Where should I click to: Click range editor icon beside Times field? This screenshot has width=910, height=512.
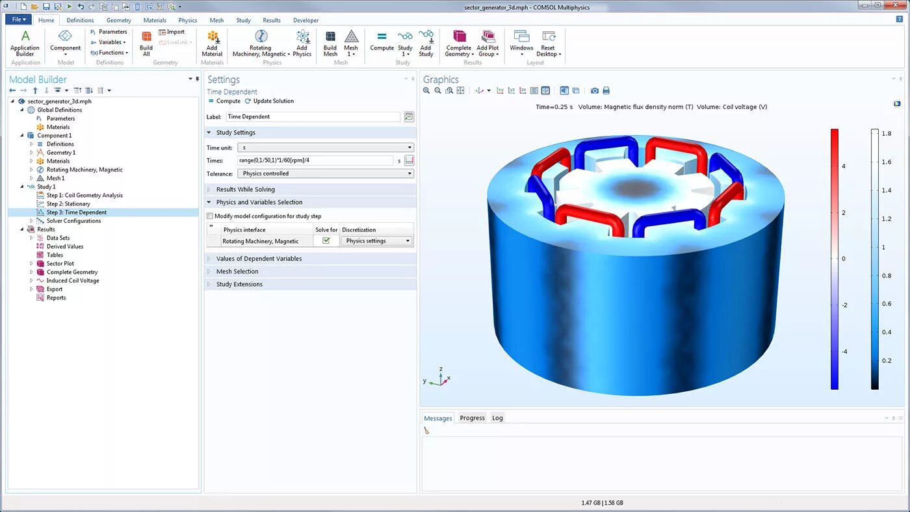click(409, 160)
